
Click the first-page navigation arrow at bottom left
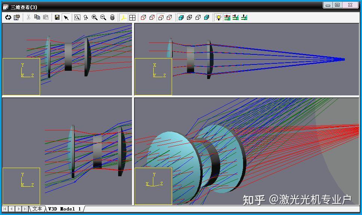point(5,209)
